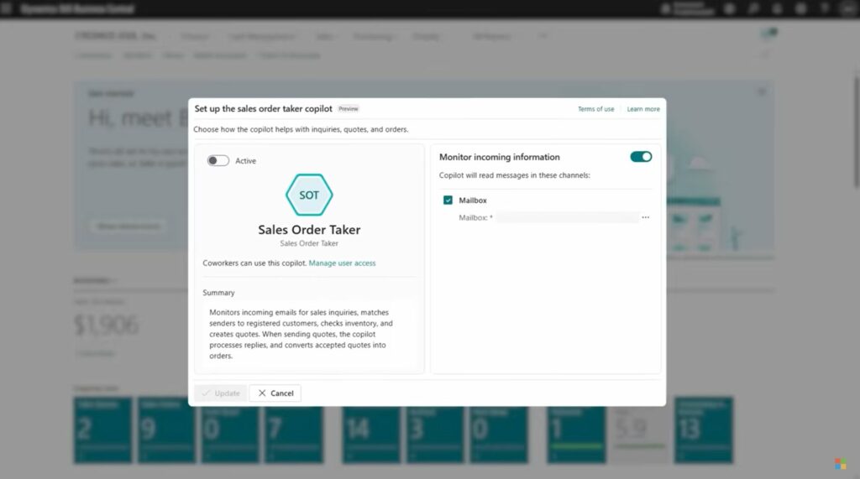860x479 pixels.
Task: Open the Terms of use link
Action: click(595, 109)
